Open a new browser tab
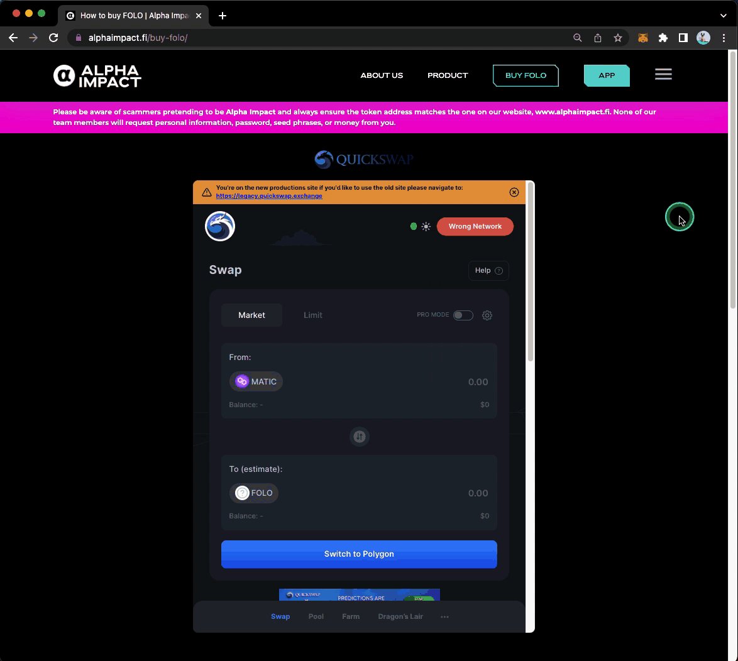The image size is (738, 661). tap(223, 16)
